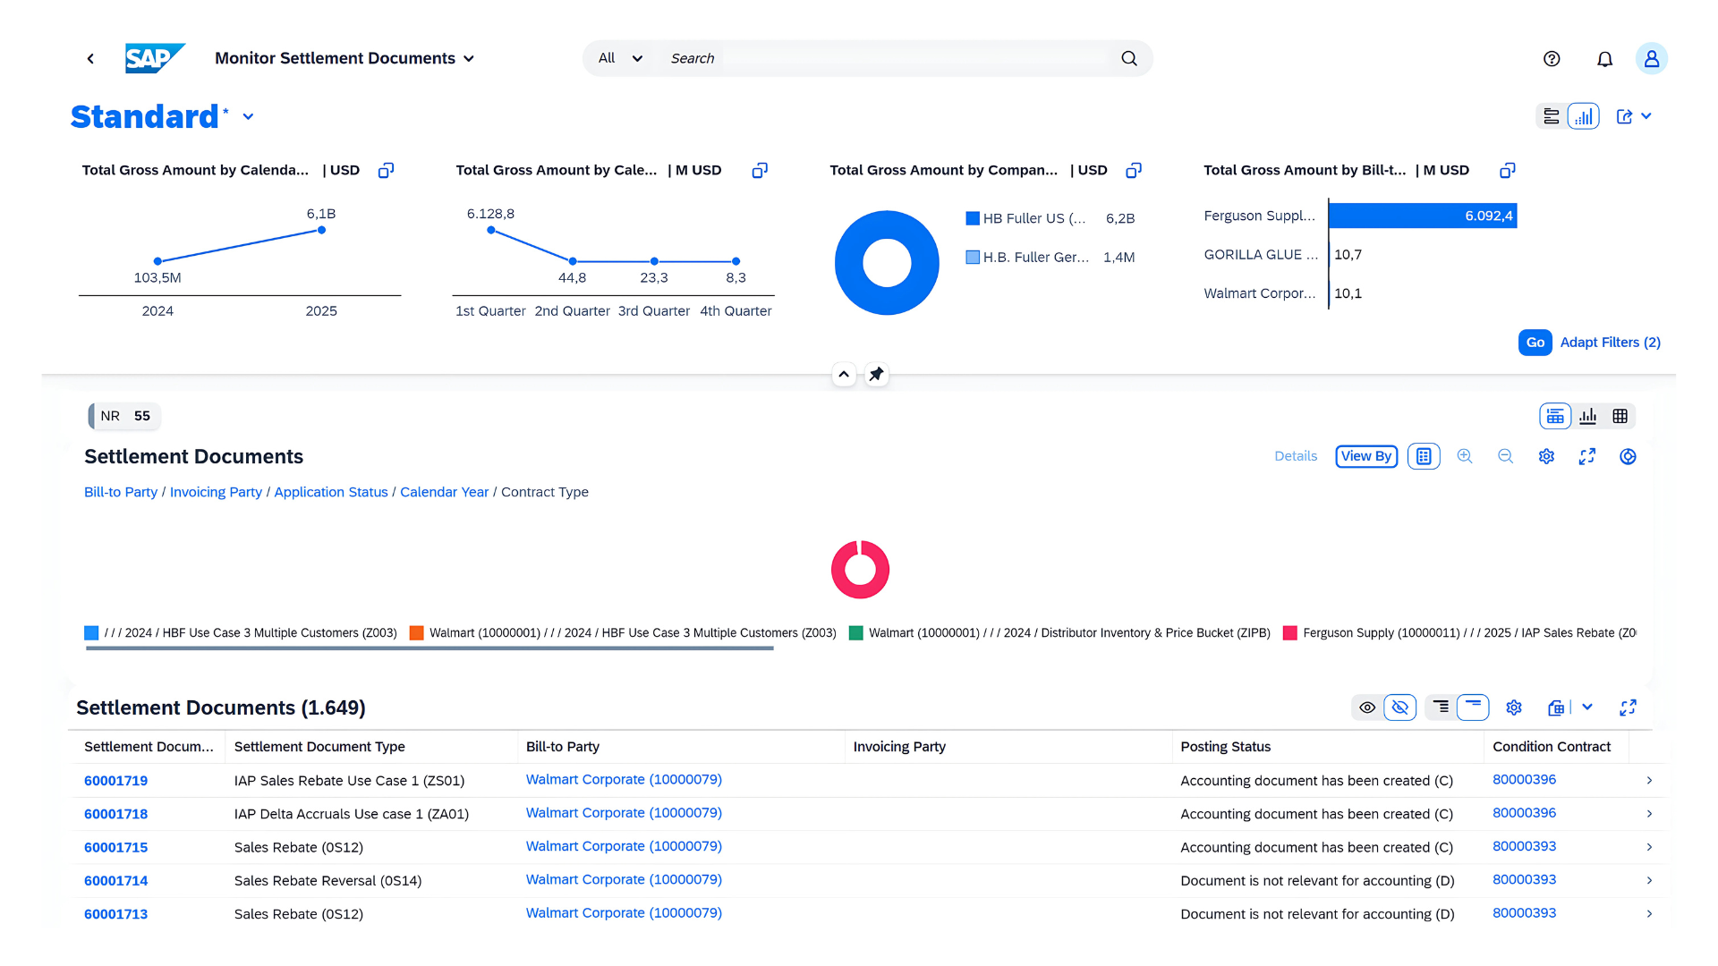Collapse the header with up chevron
1718x966 pixels.
(x=844, y=374)
